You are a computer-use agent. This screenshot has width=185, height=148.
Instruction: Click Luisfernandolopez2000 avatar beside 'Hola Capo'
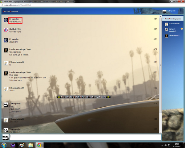pos(6,73)
